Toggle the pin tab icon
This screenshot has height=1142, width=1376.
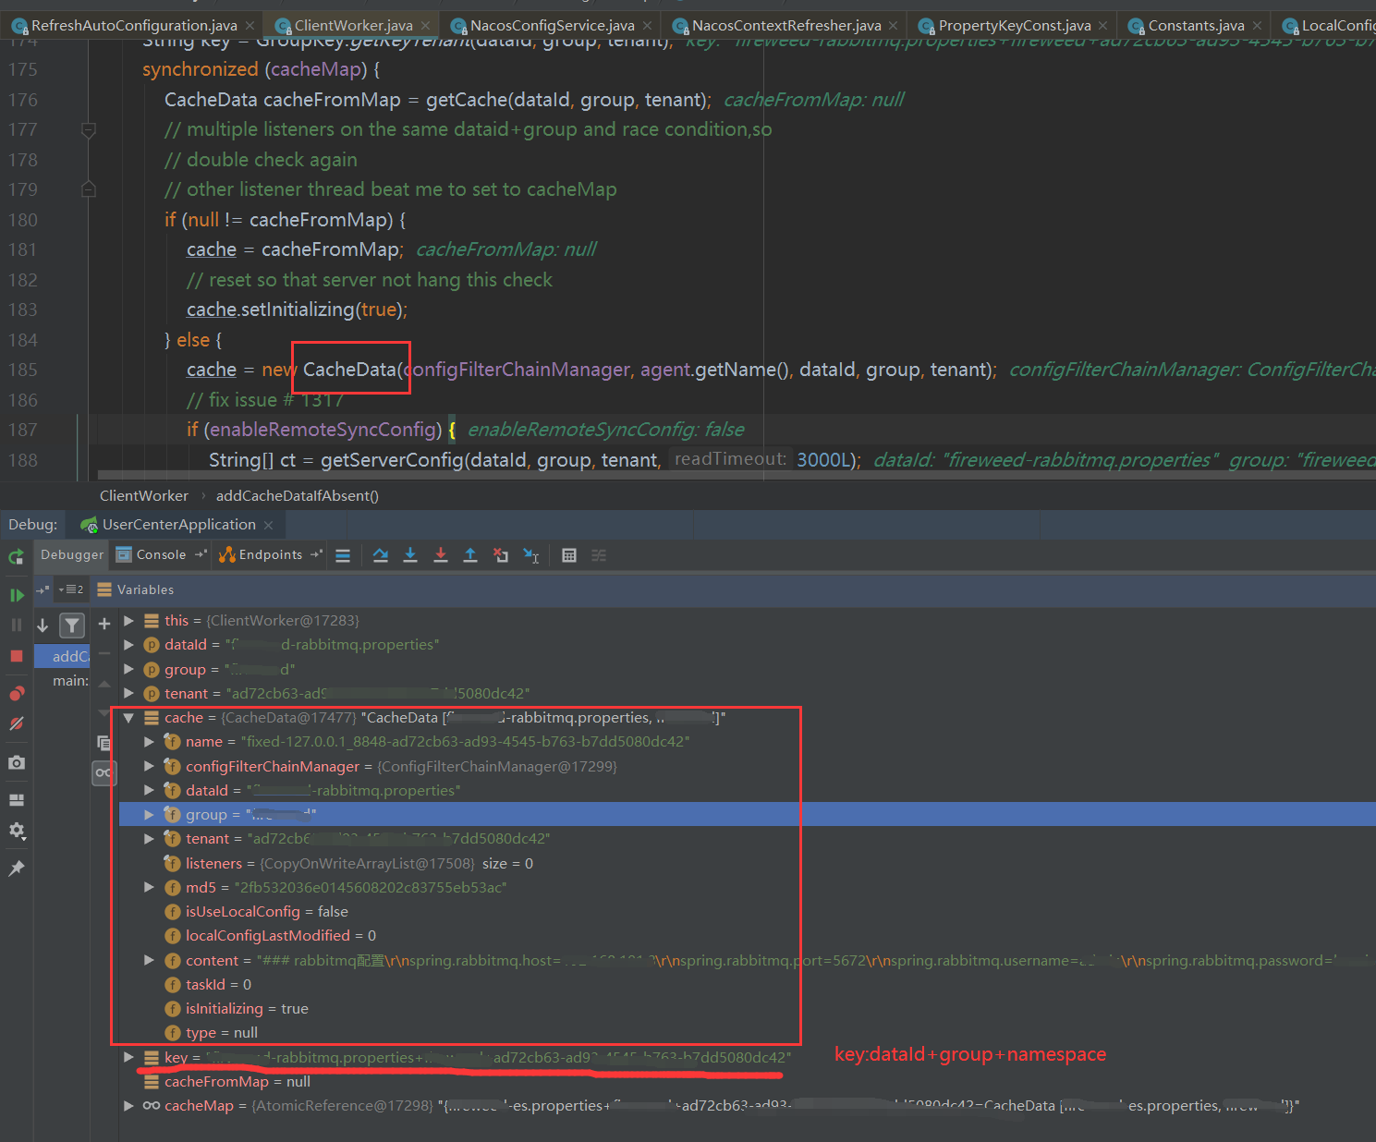coord(17,869)
